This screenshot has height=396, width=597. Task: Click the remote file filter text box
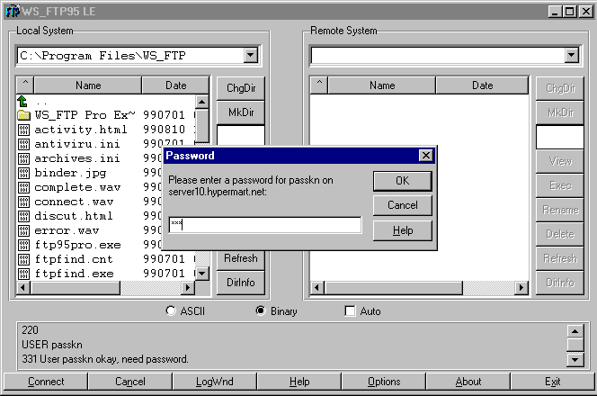tap(559, 137)
